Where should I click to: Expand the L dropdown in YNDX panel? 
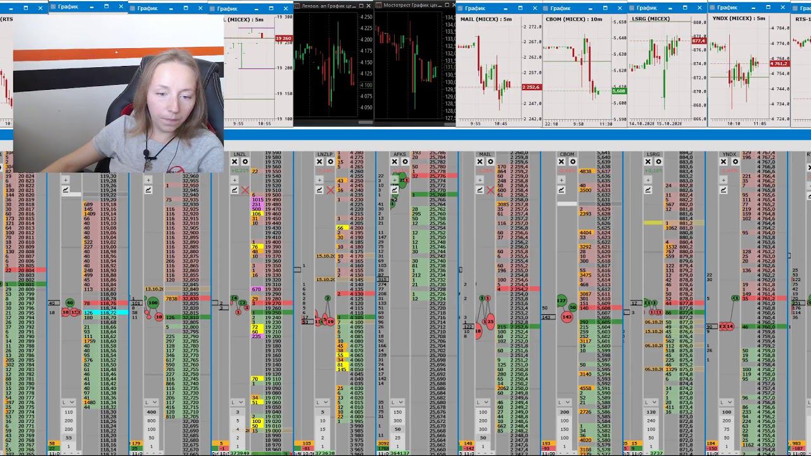727,402
